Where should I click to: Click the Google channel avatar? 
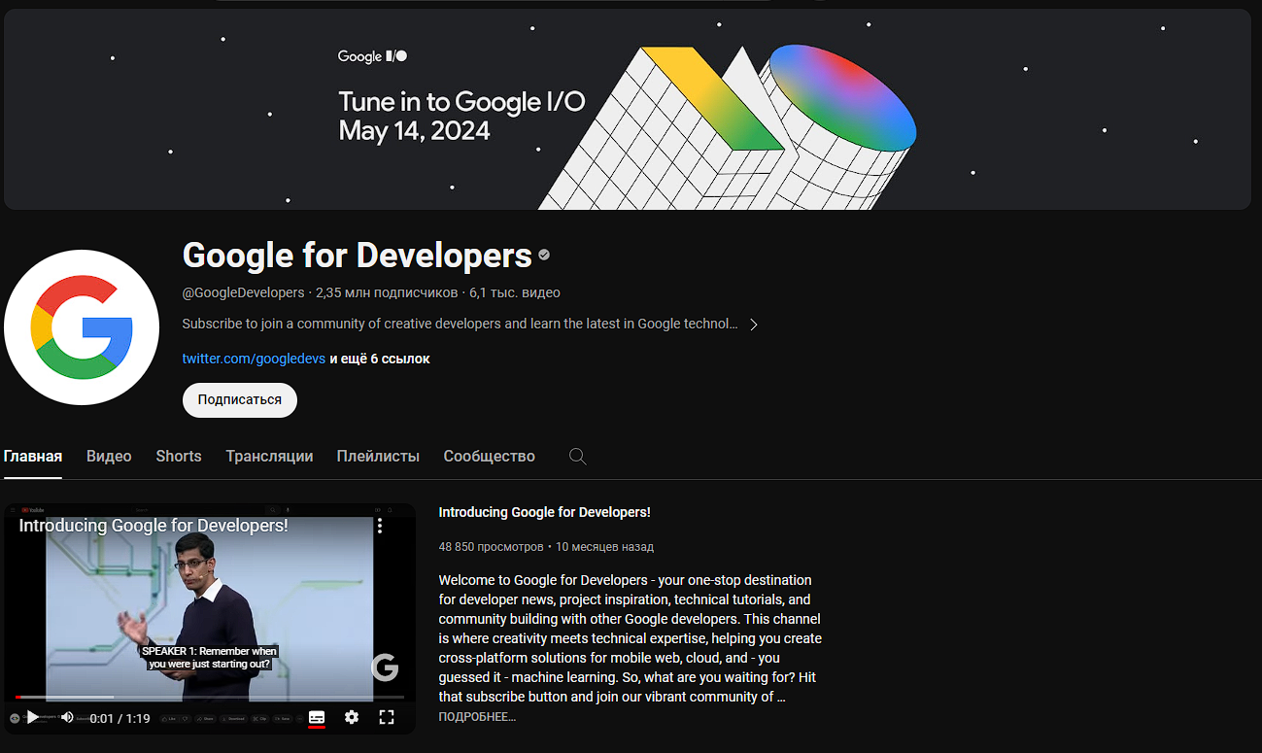82,327
